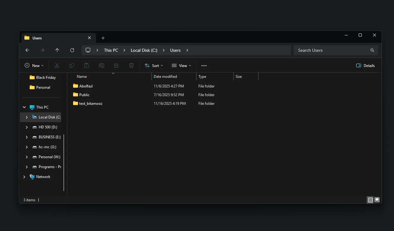Click the Paste clipboard icon
Image resolution: width=394 pixels, height=231 pixels.
tap(87, 66)
